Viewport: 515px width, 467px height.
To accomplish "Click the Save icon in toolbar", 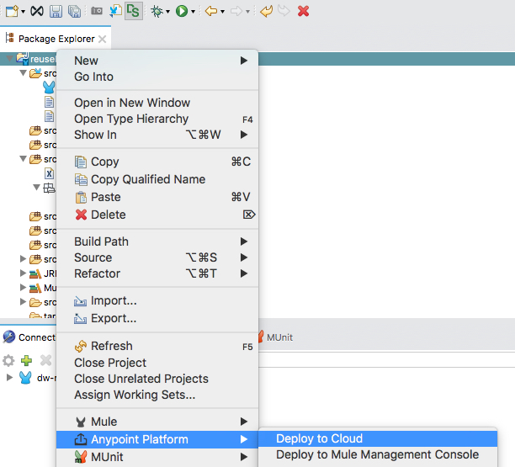I will (56, 11).
